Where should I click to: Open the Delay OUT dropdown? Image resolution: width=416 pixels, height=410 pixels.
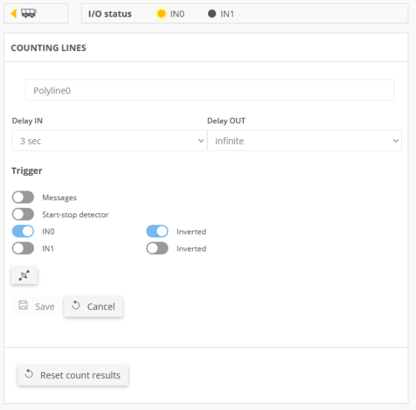click(x=304, y=141)
